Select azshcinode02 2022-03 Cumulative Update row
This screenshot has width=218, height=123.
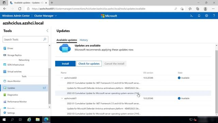[x=133, y=93]
